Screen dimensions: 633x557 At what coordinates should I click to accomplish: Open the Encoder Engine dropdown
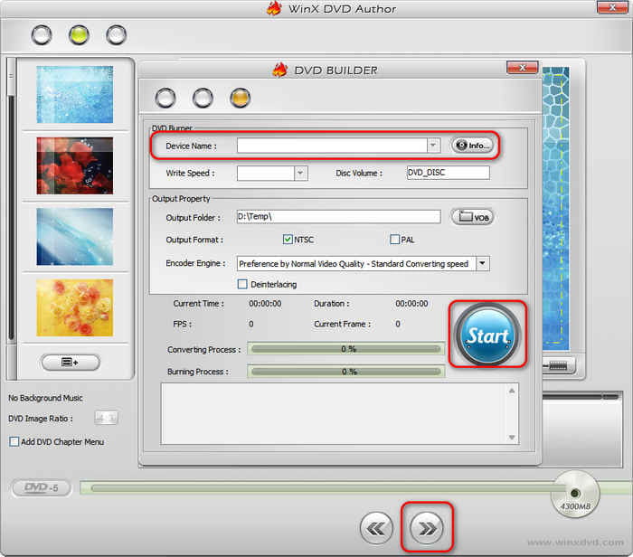click(x=482, y=264)
